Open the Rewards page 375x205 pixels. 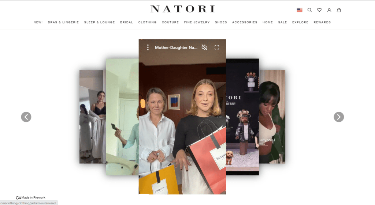tap(322, 22)
